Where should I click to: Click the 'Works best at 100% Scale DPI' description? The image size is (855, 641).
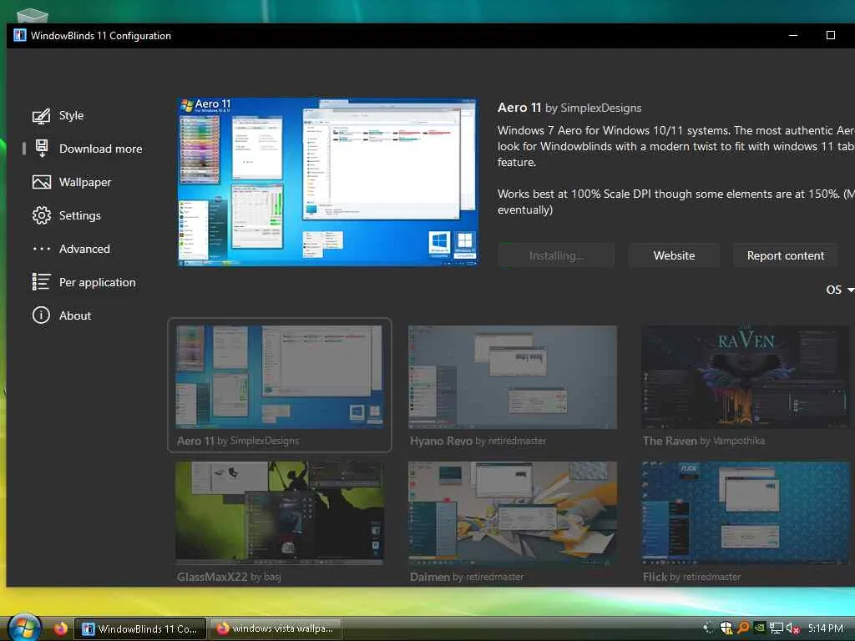click(676, 202)
